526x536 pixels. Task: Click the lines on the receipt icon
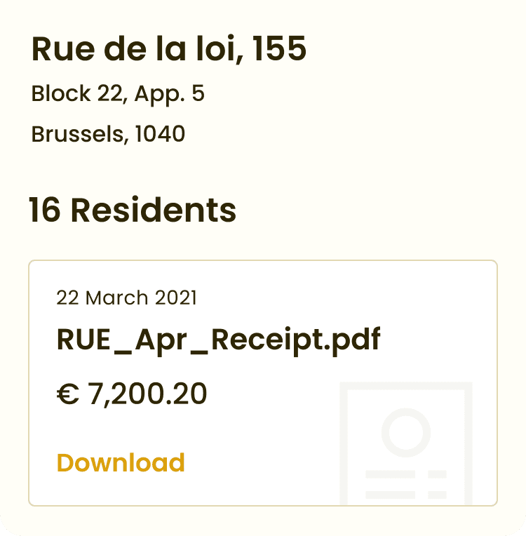click(406, 484)
